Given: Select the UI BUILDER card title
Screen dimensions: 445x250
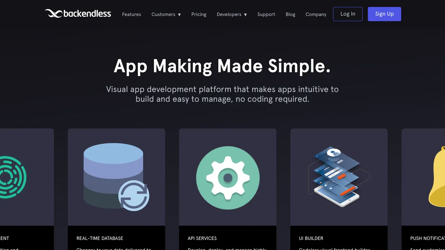Looking at the screenshot, I should [x=311, y=238].
